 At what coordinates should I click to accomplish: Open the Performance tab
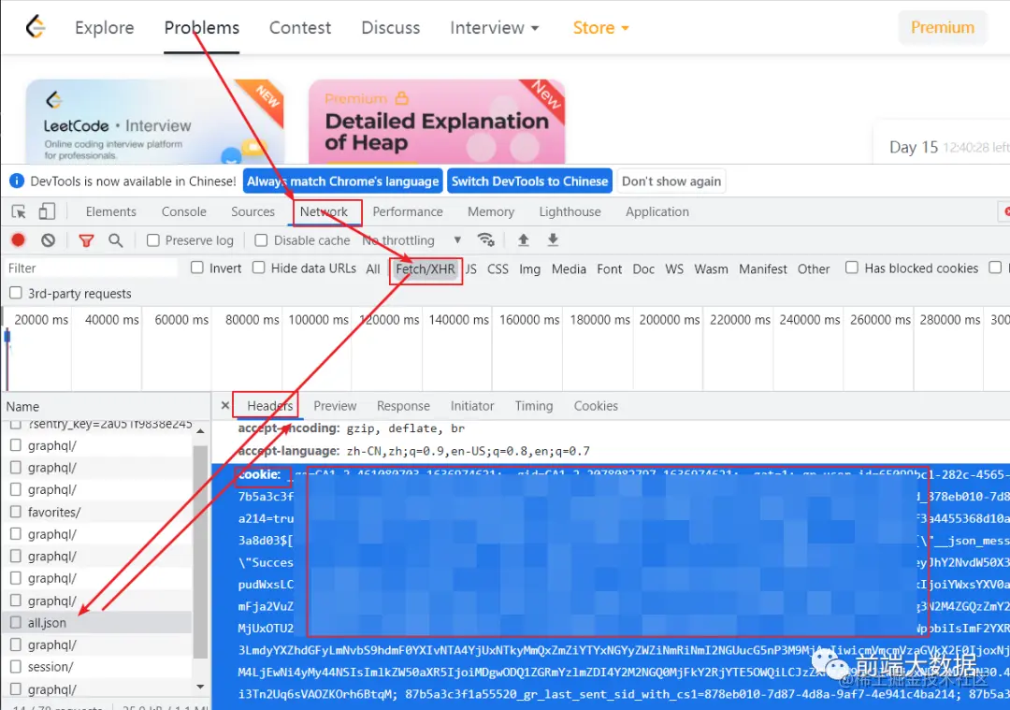(407, 211)
